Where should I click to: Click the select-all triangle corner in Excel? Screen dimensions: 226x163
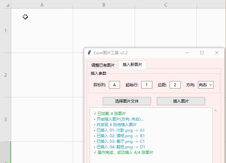8,5
